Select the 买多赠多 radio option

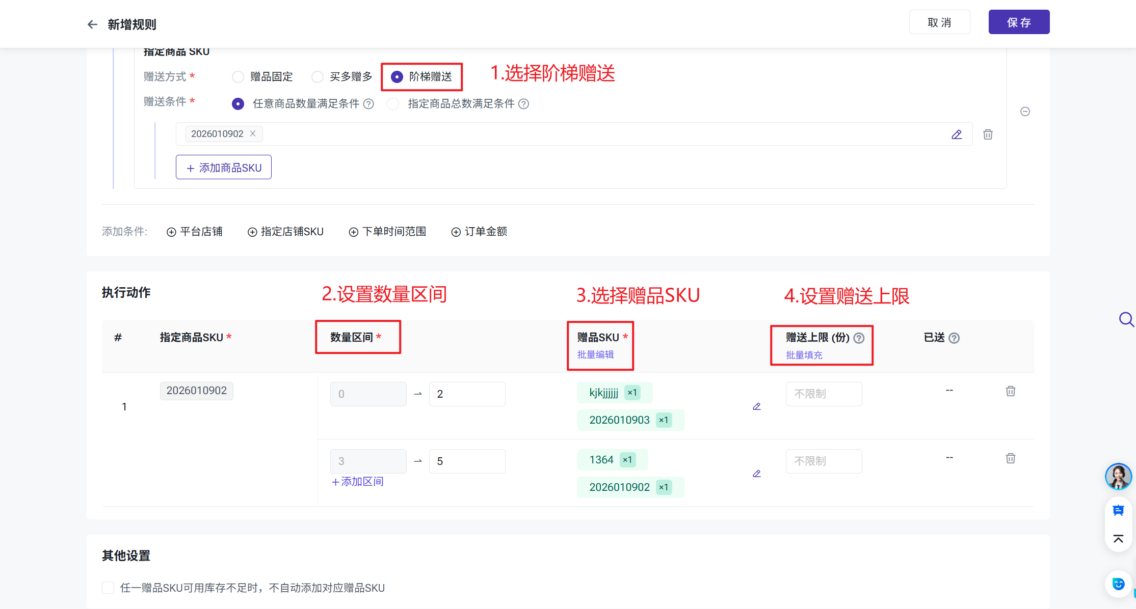[x=318, y=77]
